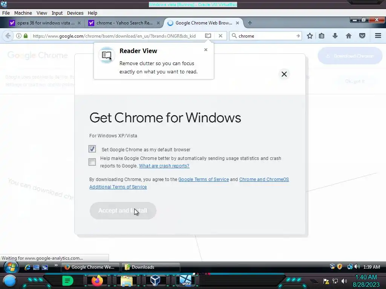Go back with the Firefox back arrow
This screenshot has width=386, height=289.
(8, 36)
